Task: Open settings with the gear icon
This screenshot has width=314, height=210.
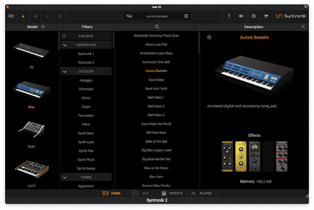Action: coord(254,16)
